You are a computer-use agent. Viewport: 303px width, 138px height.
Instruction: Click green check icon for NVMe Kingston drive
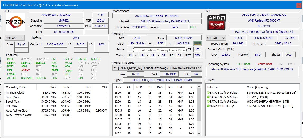point(208,106)
